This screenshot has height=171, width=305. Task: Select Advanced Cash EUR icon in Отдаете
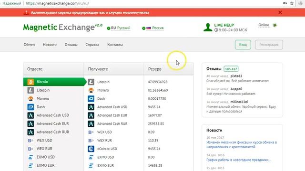point(30,123)
